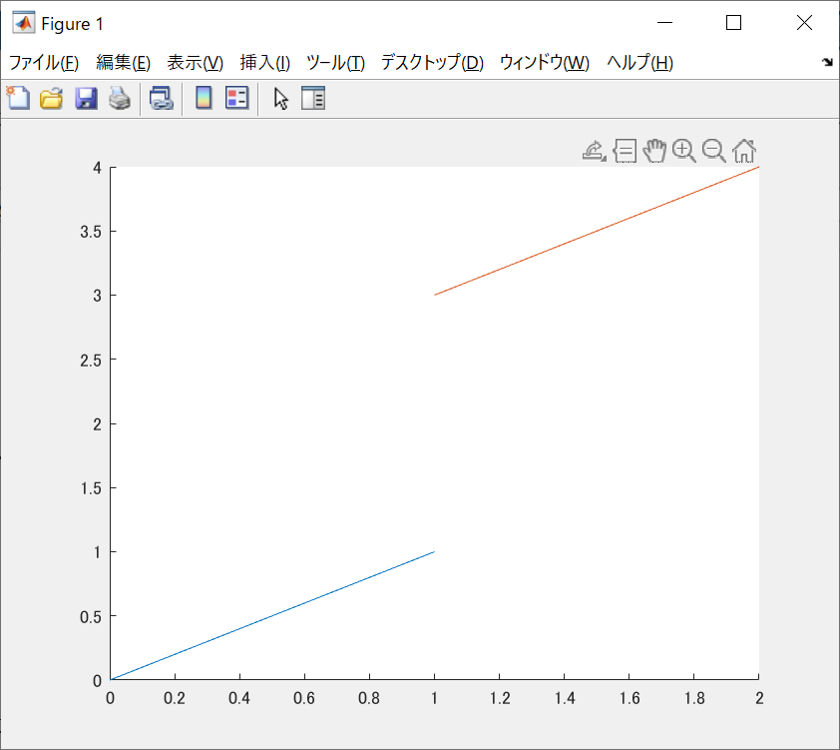Screen dimensions: 840x750
Task: Open the デスクトップ(D) menu
Action: [x=432, y=63]
